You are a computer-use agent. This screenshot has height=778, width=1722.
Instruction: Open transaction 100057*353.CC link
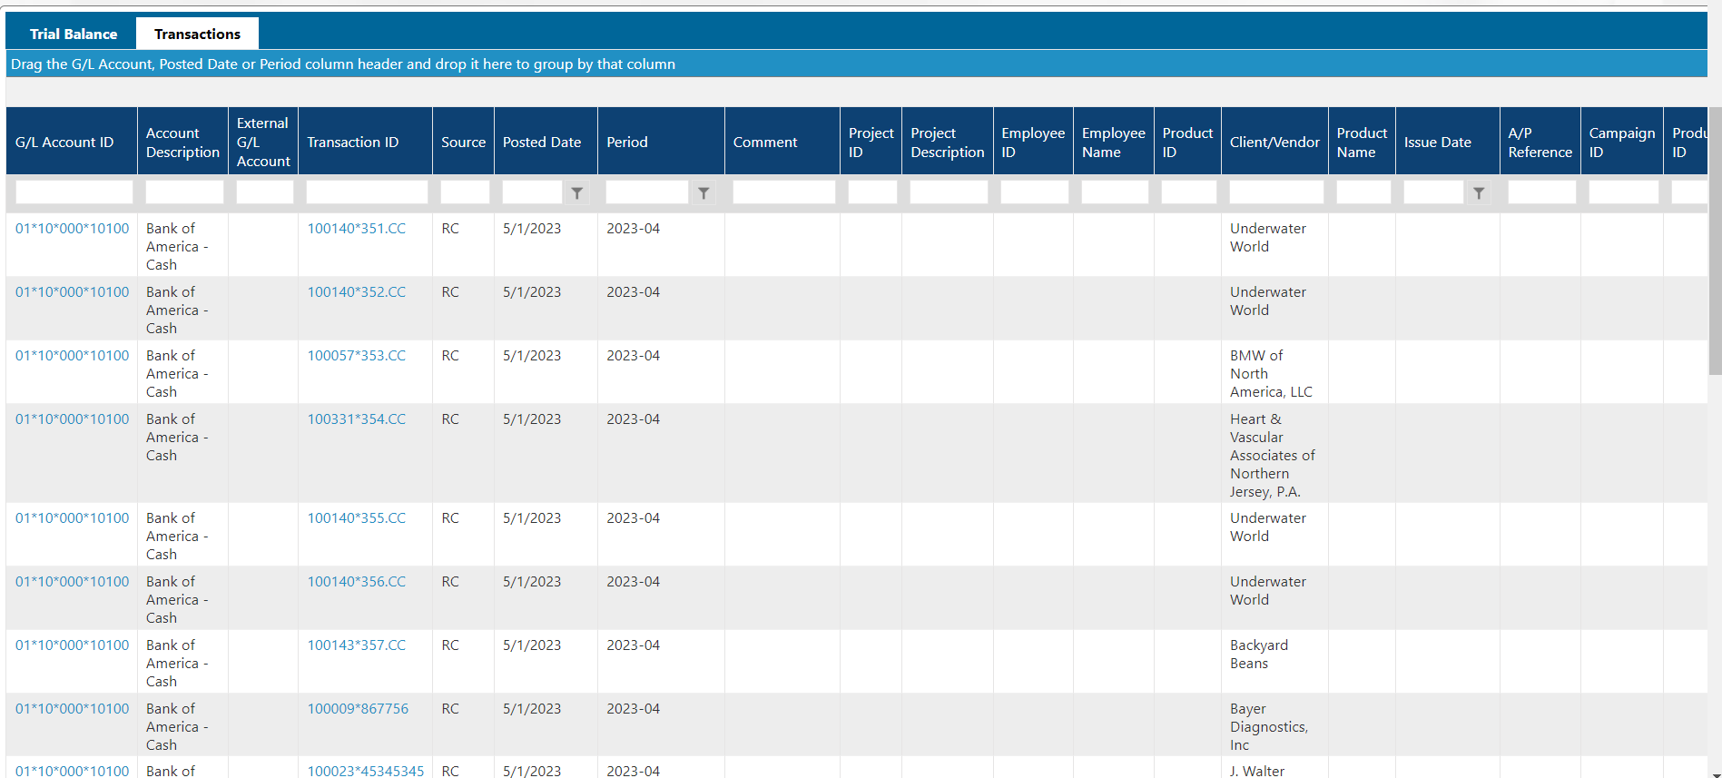(x=356, y=356)
